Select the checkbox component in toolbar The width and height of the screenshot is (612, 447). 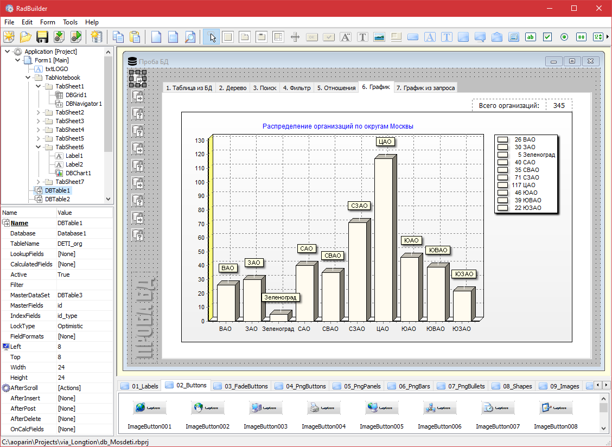point(547,37)
